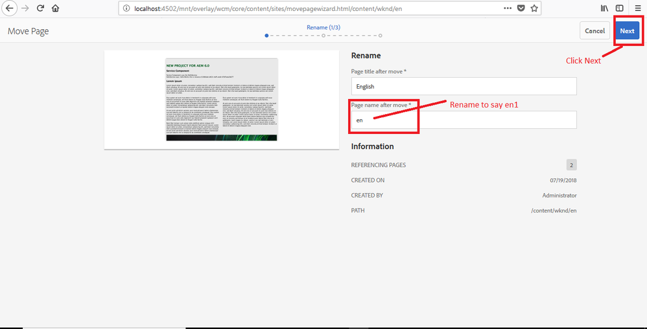Click the Cancel button

[x=594, y=31]
